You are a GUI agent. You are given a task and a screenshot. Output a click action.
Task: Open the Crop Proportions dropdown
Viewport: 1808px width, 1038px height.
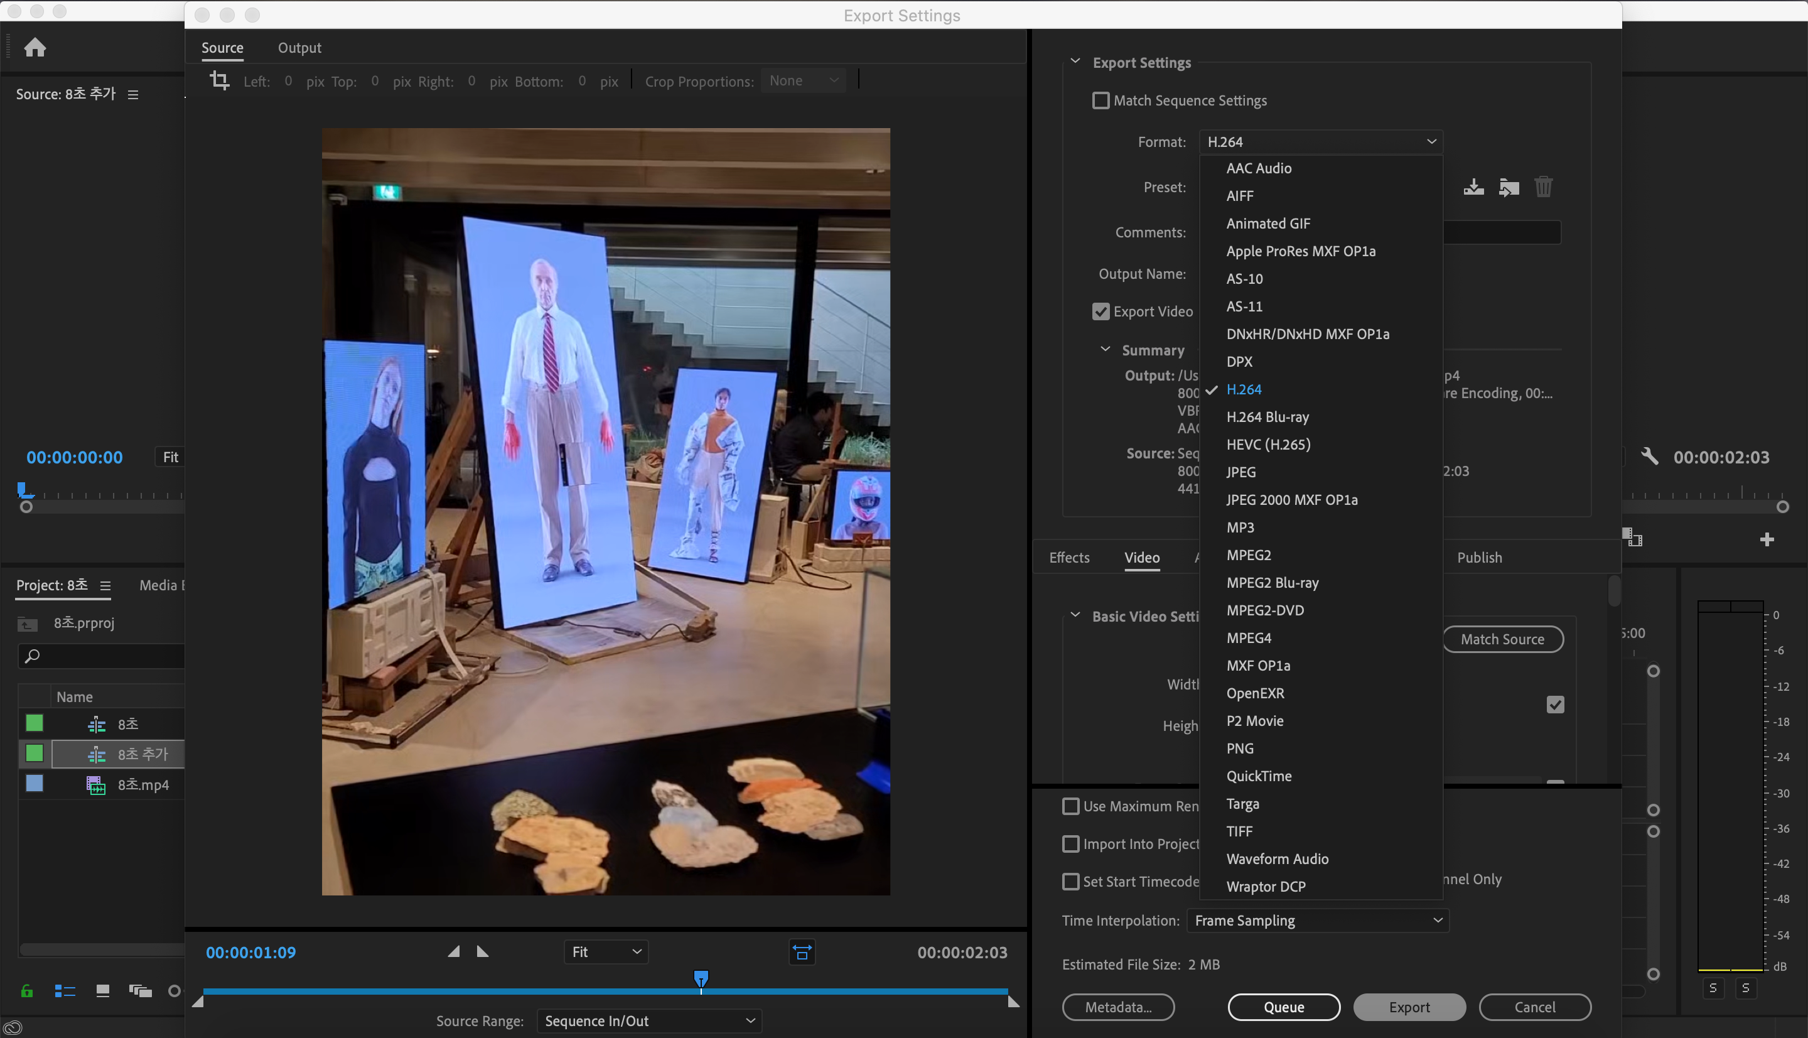802,80
